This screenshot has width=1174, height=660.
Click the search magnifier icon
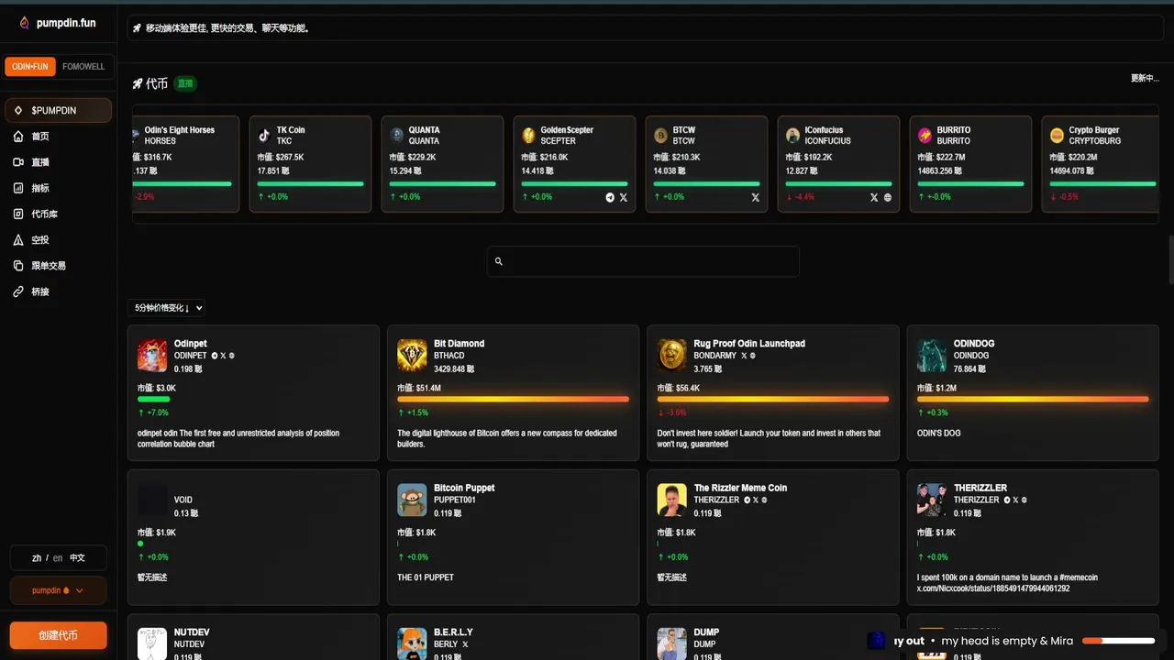[x=499, y=261]
